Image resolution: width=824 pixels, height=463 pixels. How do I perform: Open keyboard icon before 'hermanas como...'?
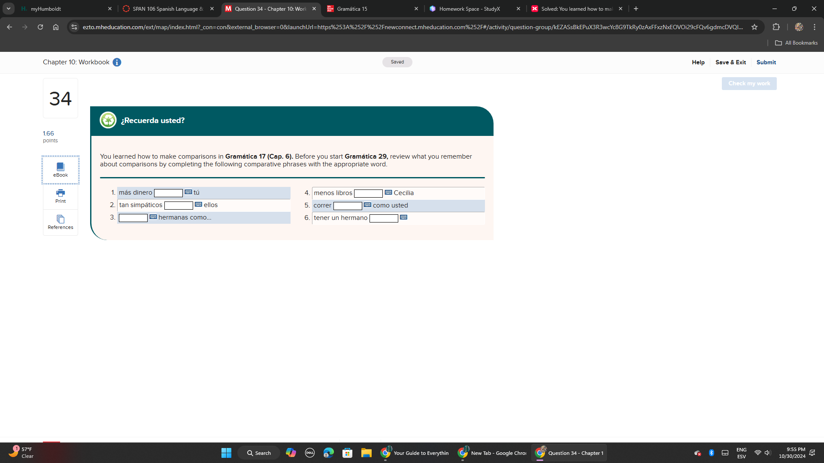coord(153,217)
